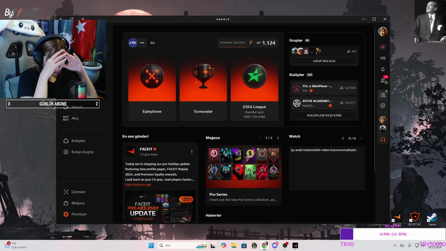Viewport: 446px width, 251px height.
Task: Open File Explorer from the taskbar
Action: pyautogui.click(x=234, y=245)
